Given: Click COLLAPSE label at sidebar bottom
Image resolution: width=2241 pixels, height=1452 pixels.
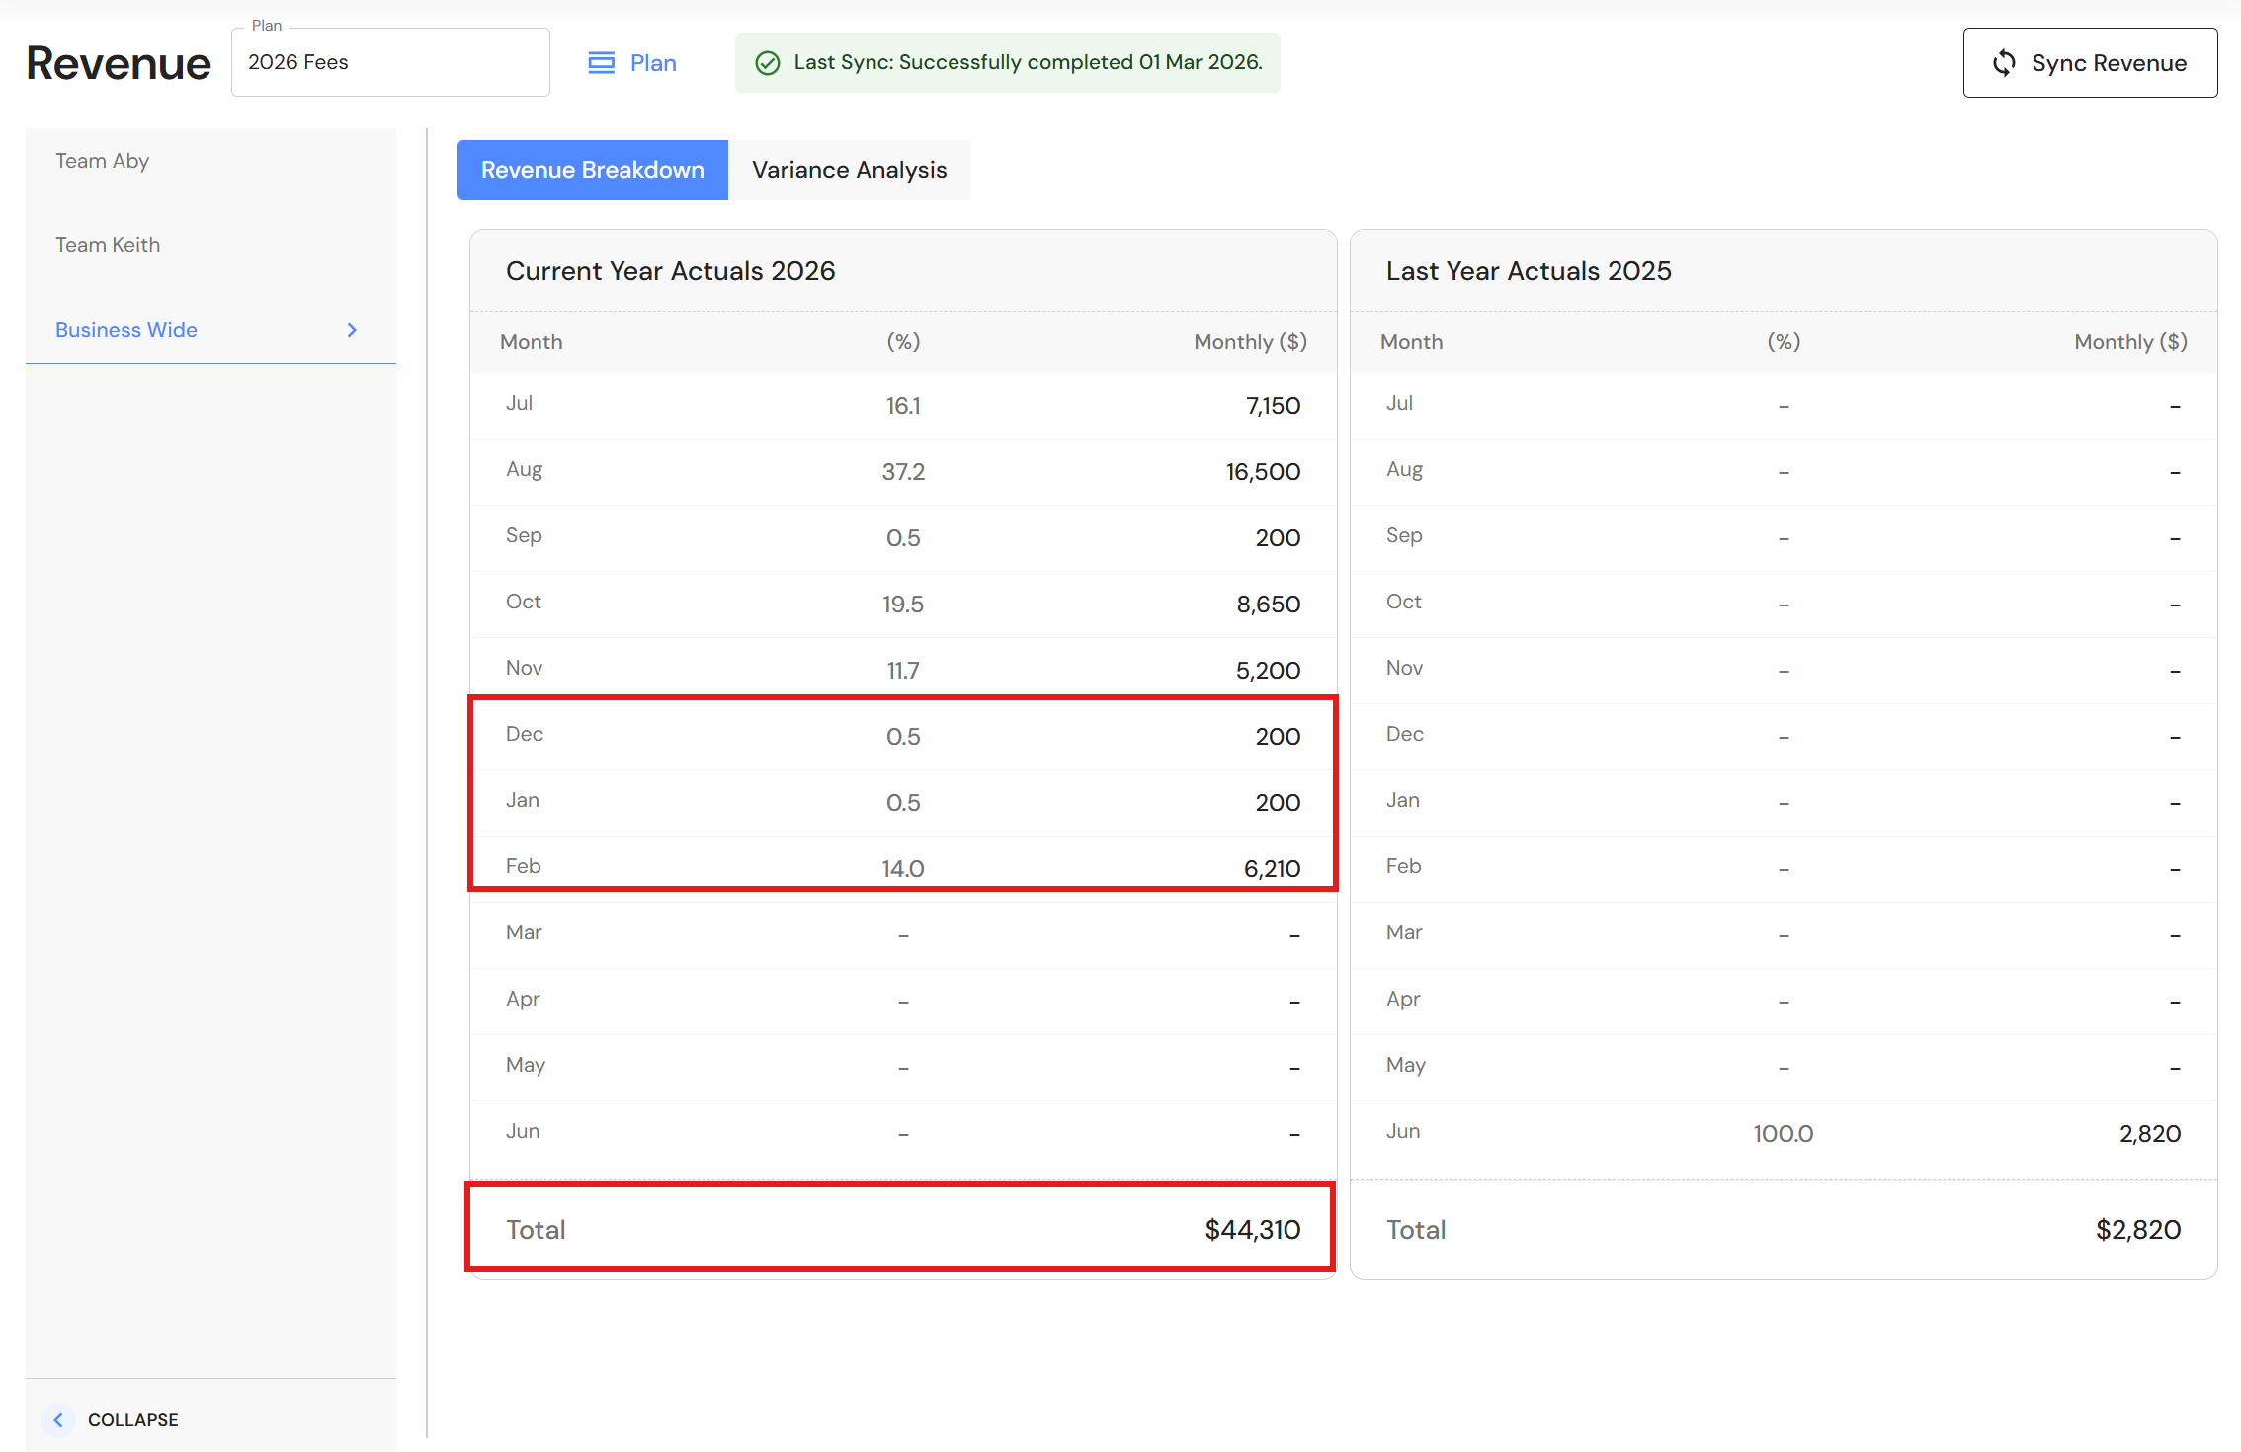Looking at the screenshot, I should (x=132, y=1419).
